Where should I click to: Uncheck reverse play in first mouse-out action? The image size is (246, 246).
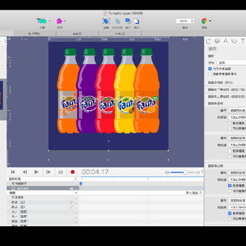pos(230,186)
